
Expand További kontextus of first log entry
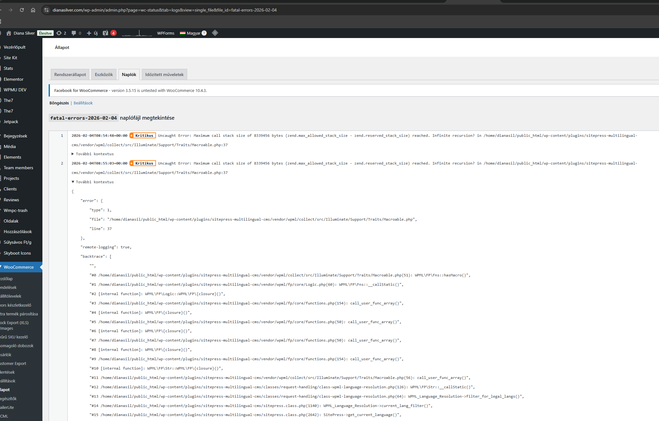[93, 154]
